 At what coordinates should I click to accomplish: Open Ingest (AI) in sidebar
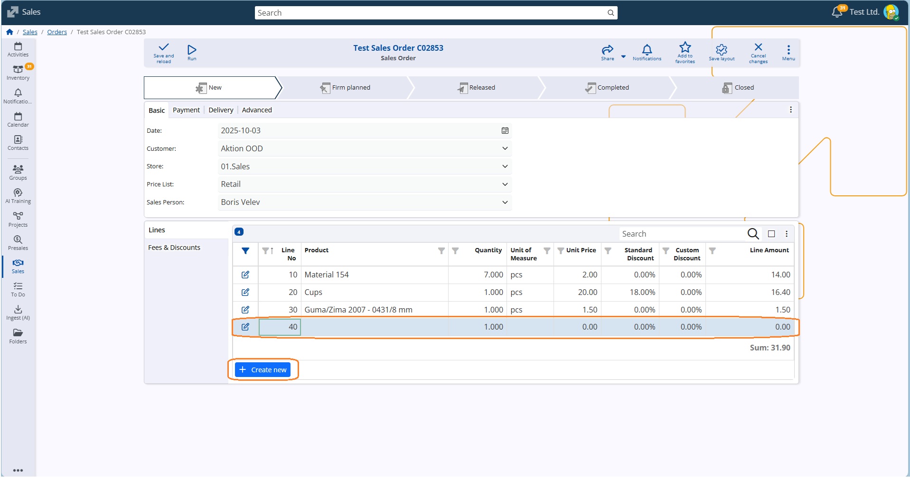pyautogui.click(x=18, y=313)
